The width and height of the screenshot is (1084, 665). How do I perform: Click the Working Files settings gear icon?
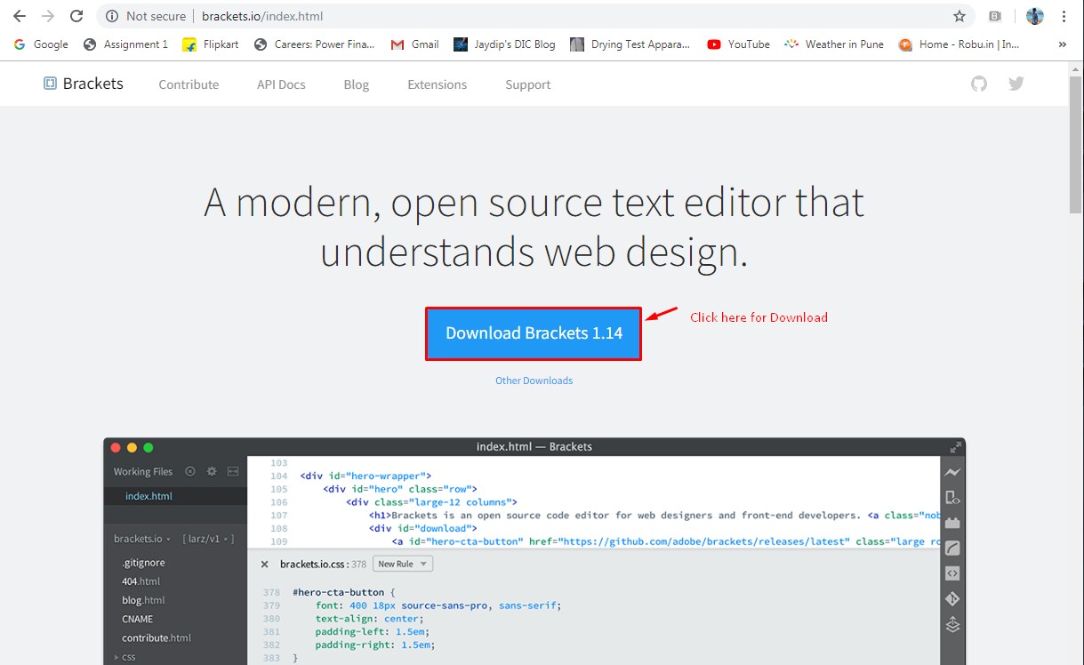point(212,471)
